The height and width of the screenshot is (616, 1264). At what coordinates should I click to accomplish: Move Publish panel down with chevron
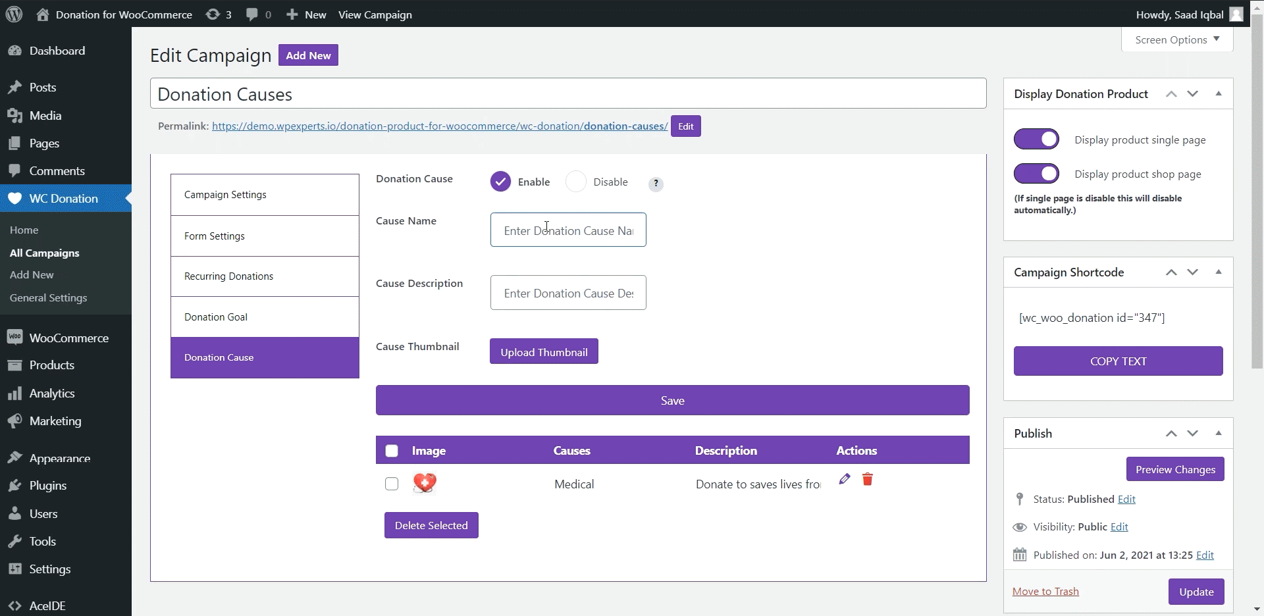1193,433
